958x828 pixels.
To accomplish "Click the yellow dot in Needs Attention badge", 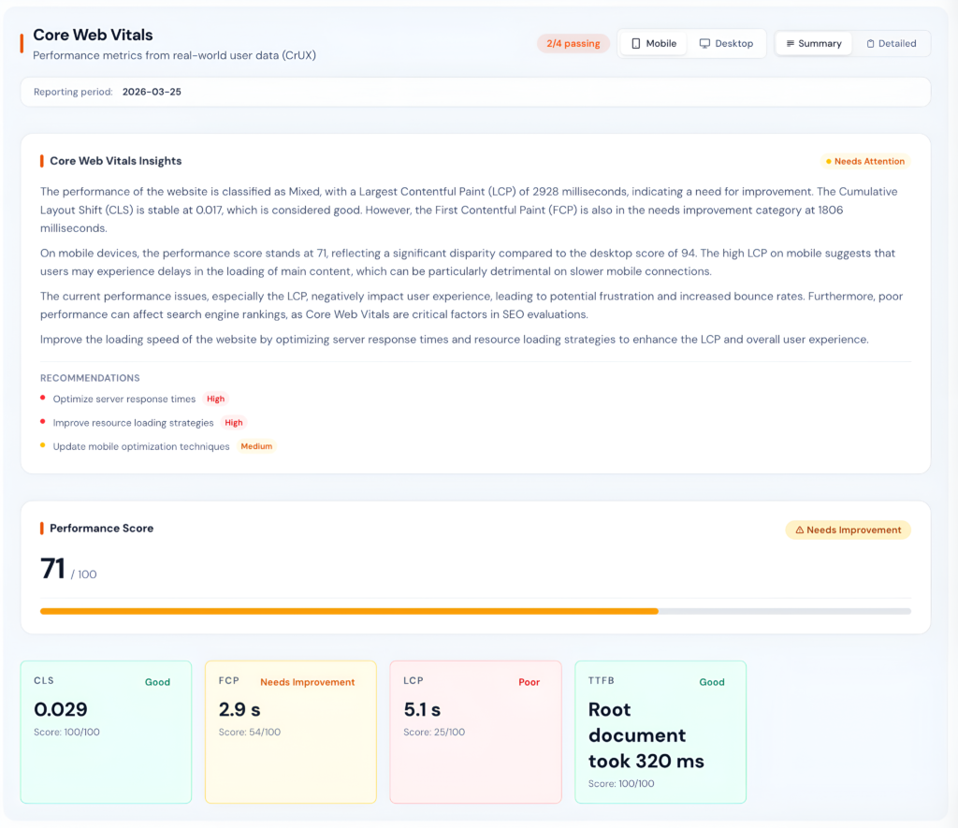I will 829,161.
